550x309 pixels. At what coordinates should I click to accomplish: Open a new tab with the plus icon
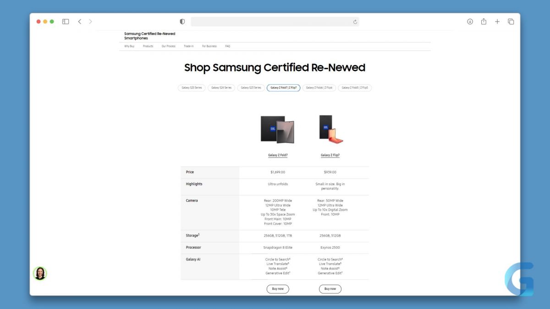(x=497, y=22)
